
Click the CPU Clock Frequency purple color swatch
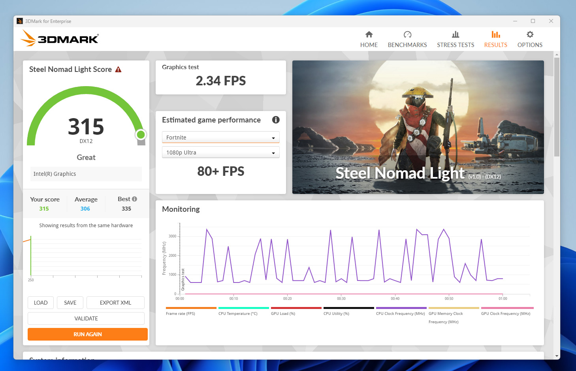click(401, 308)
